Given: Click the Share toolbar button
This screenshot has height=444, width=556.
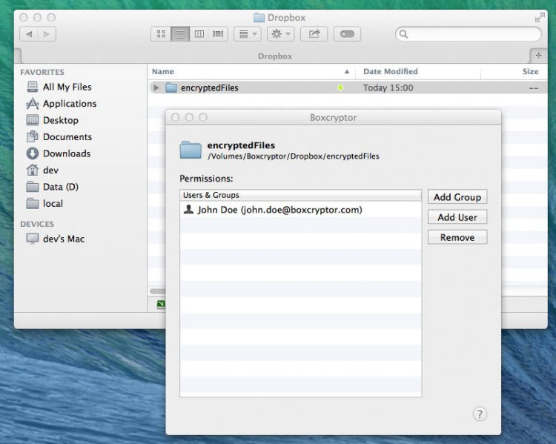Looking at the screenshot, I should click(314, 34).
